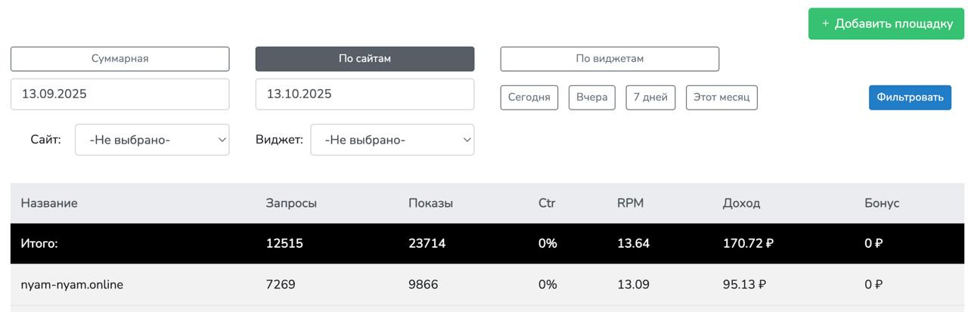Expand the Сайт dropdown
The width and height of the screenshot is (968, 312).
click(152, 140)
